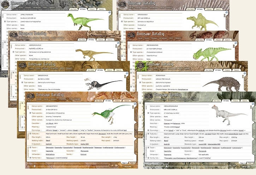Go to previous record in Cryolophosaurus window

(x=230, y=166)
